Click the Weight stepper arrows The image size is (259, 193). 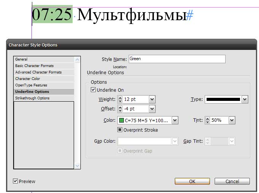pos(120,99)
